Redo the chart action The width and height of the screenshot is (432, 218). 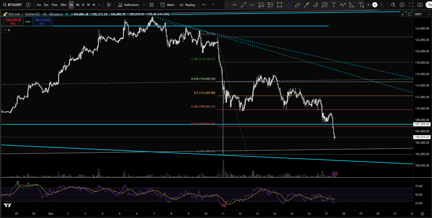tap(213, 5)
